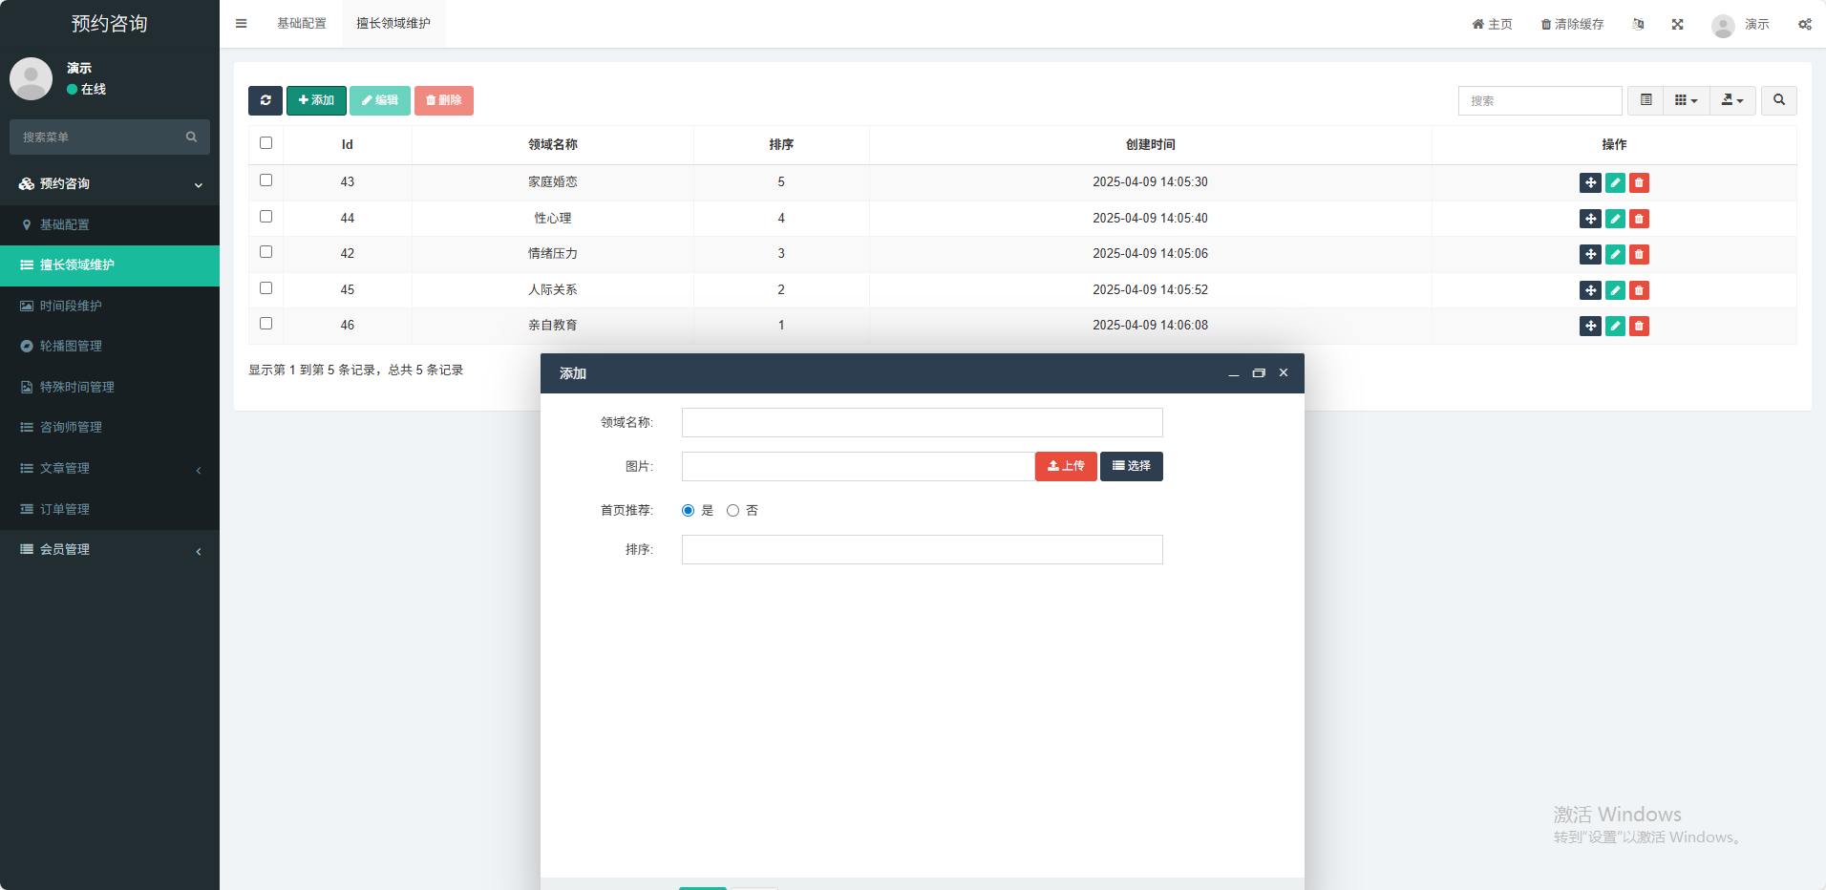
Task: Open the export data dropdown
Action: (1731, 100)
